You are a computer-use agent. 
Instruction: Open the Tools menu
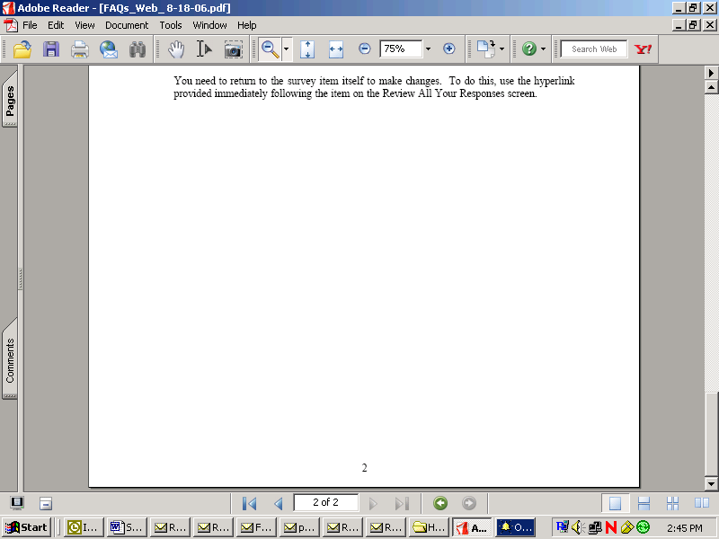point(171,25)
